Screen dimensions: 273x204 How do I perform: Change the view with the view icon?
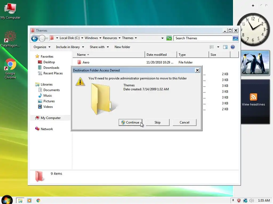pos(211,47)
